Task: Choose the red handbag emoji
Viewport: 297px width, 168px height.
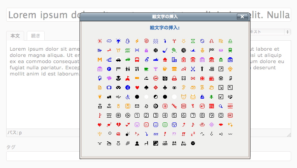Action: 174,78
